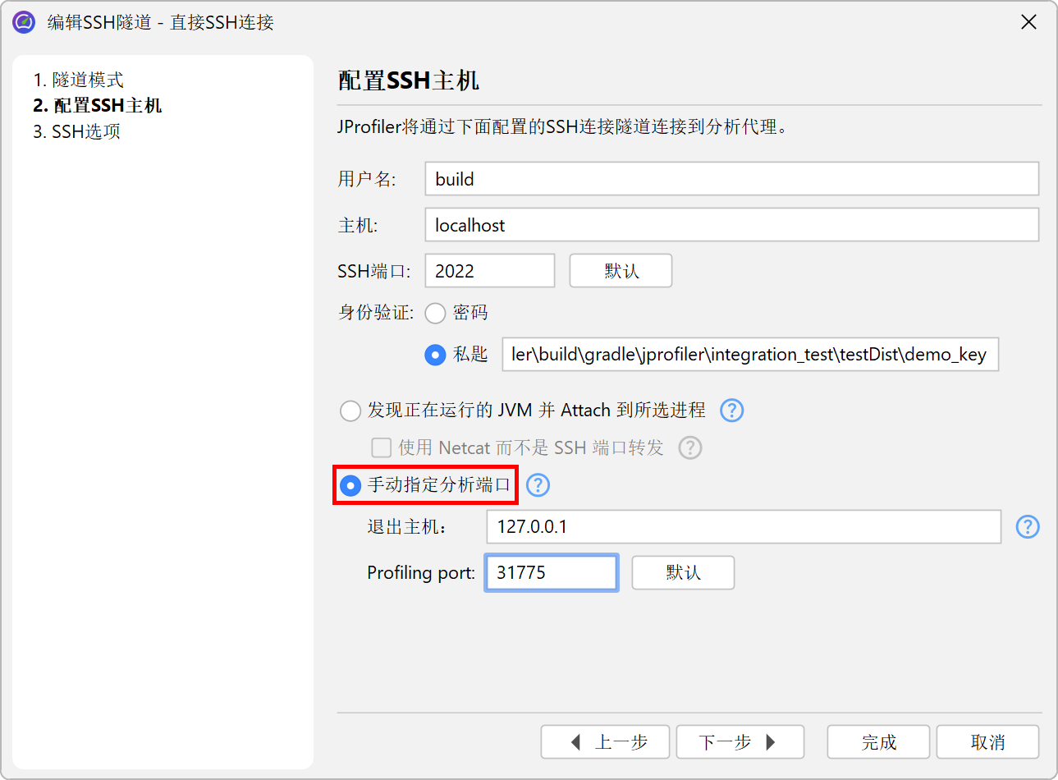Toggle 使用 Netcat 而不是 SSH 端口转发 checkbox
This screenshot has height=780, width=1058.
click(x=381, y=447)
